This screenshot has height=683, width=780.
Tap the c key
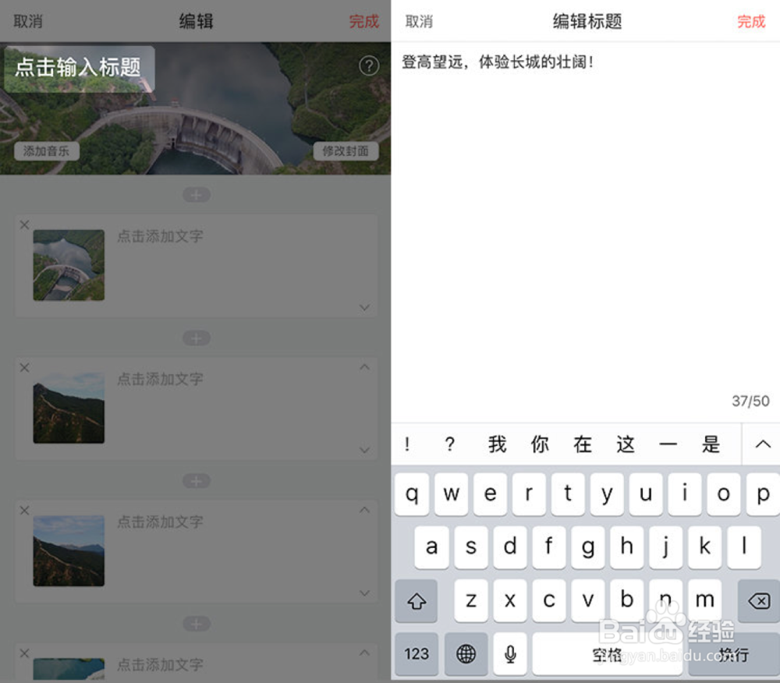[x=548, y=600]
